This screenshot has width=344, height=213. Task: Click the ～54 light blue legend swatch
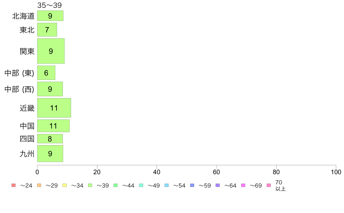pyautogui.click(x=166, y=185)
